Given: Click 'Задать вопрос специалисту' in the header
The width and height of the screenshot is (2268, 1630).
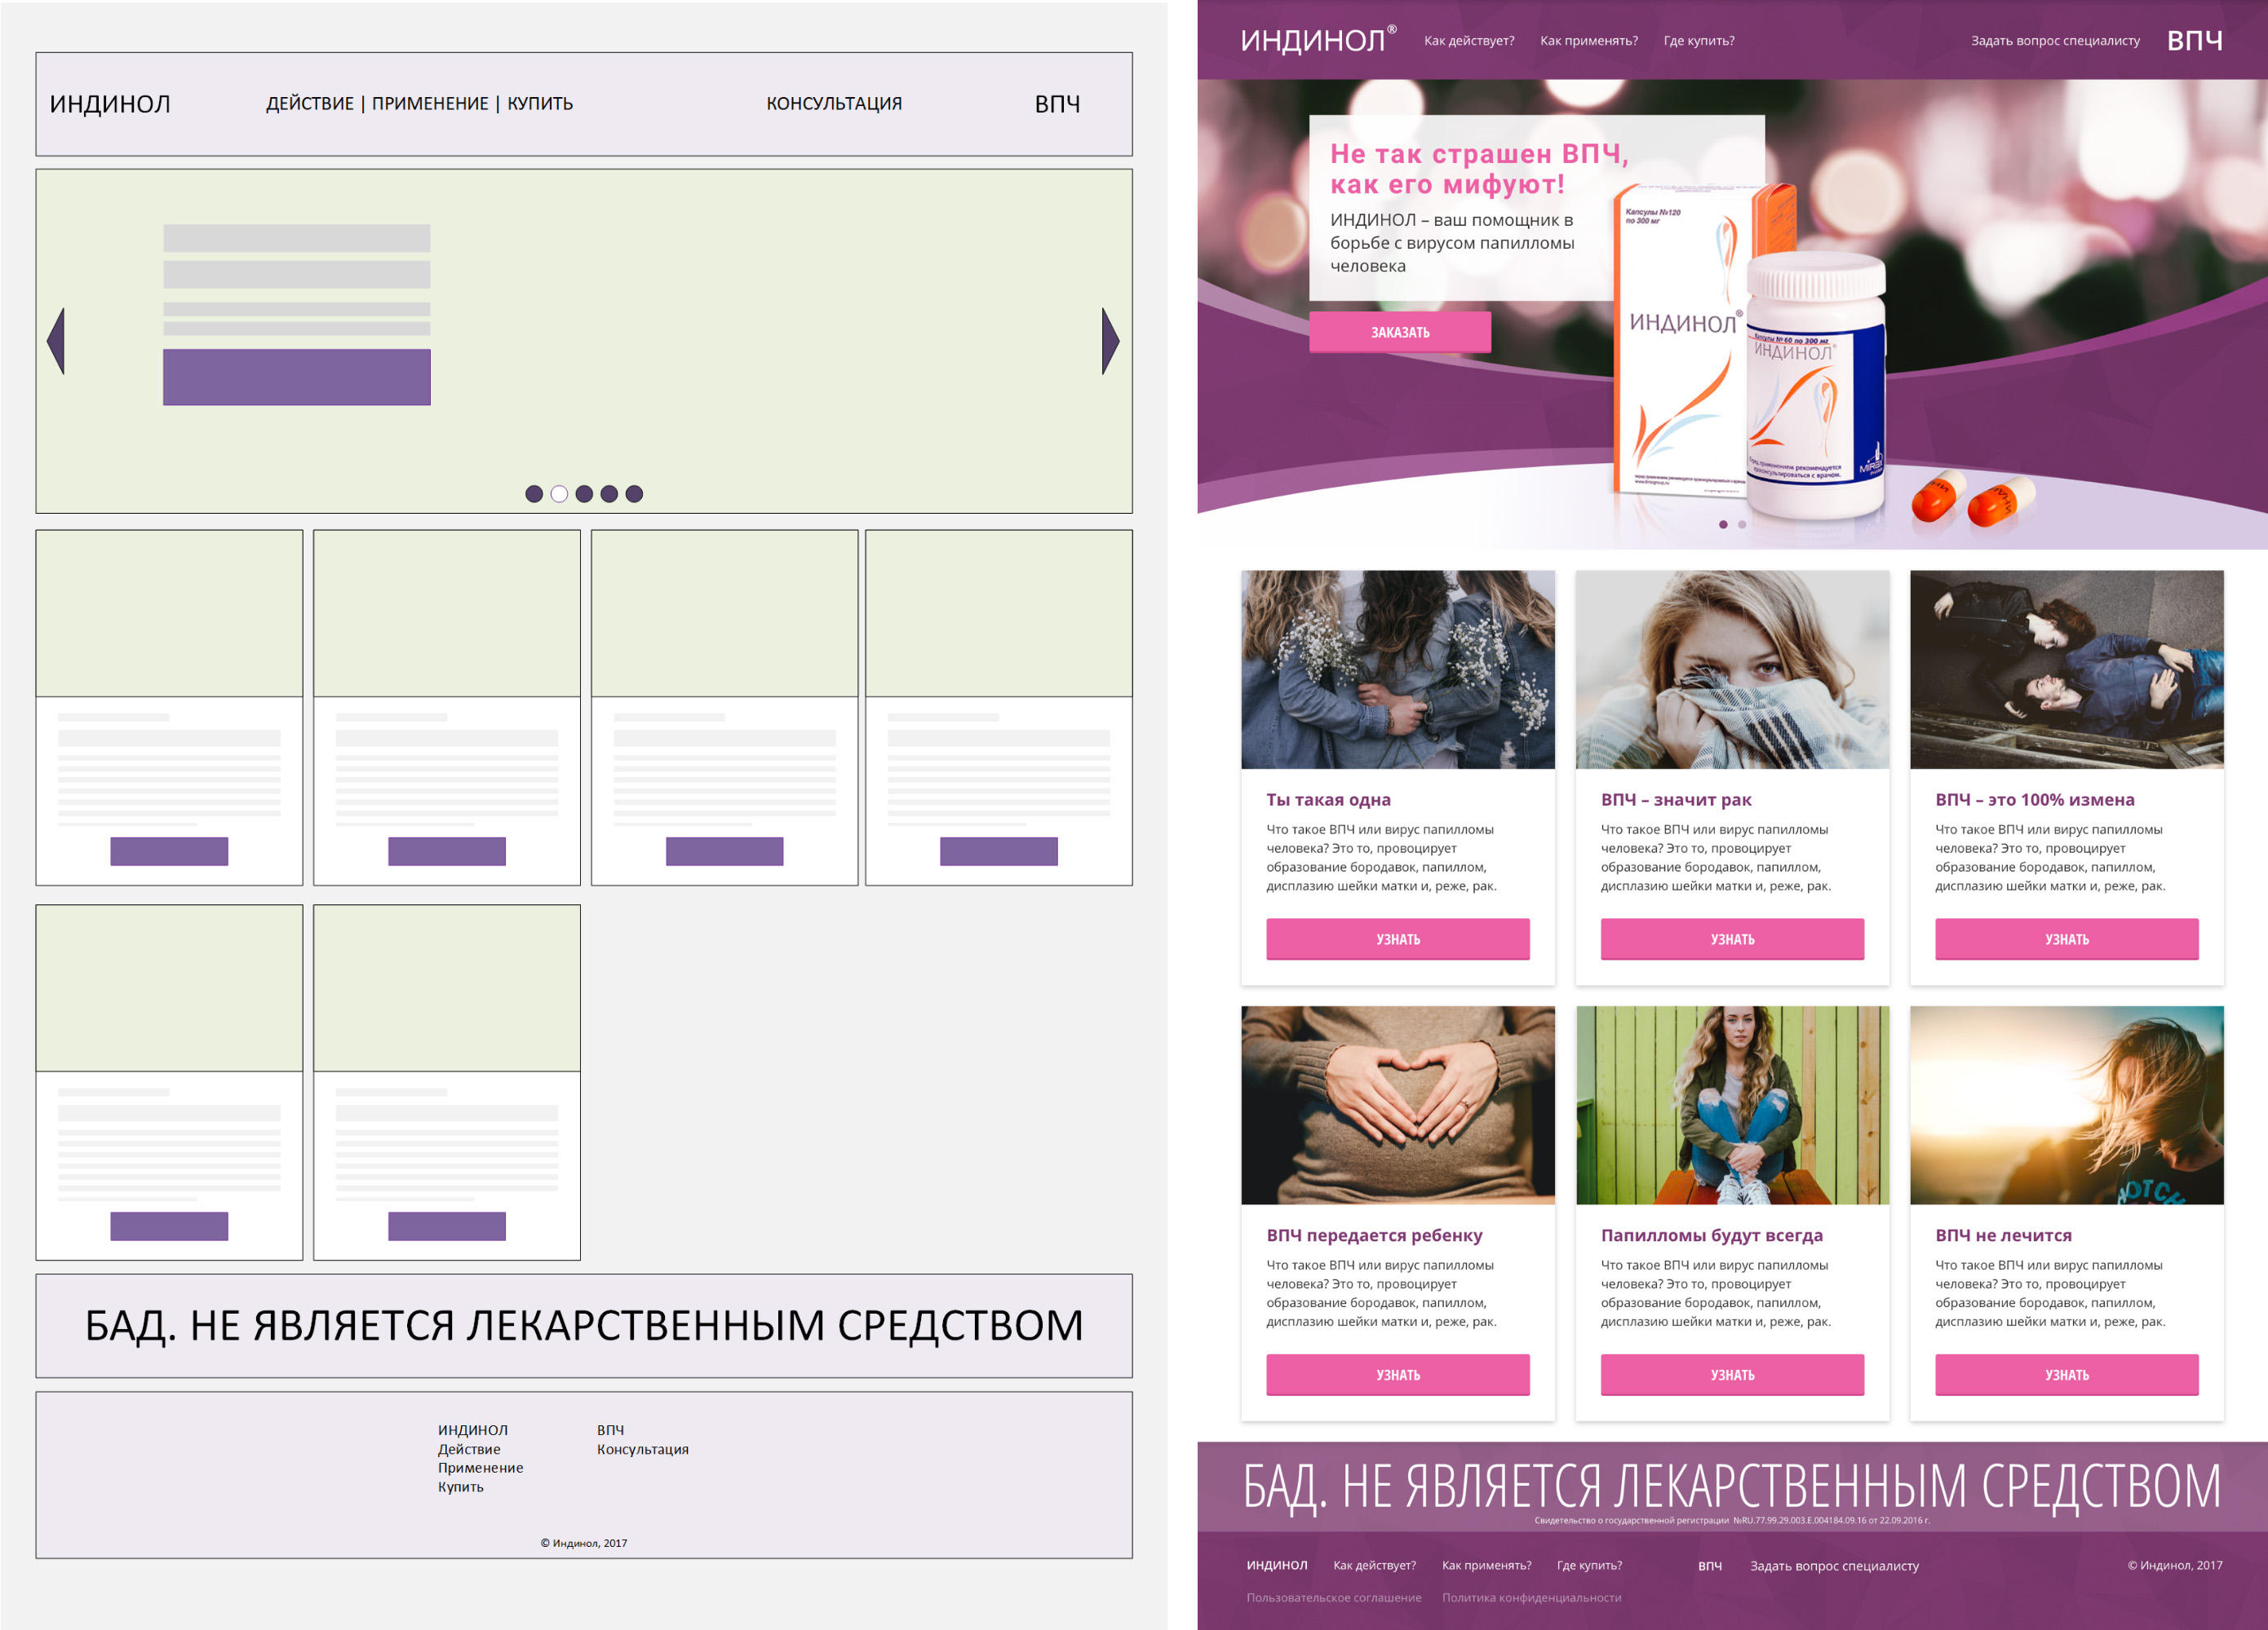Looking at the screenshot, I should (x=2055, y=41).
